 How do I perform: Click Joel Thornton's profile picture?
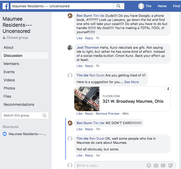[70, 48]
